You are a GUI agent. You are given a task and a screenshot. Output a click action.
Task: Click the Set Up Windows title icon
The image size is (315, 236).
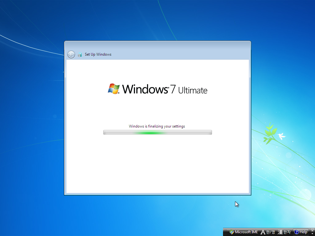pyautogui.click(x=80, y=55)
